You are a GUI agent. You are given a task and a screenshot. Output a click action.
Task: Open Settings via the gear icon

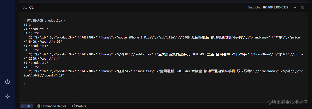click(x=7, y=97)
